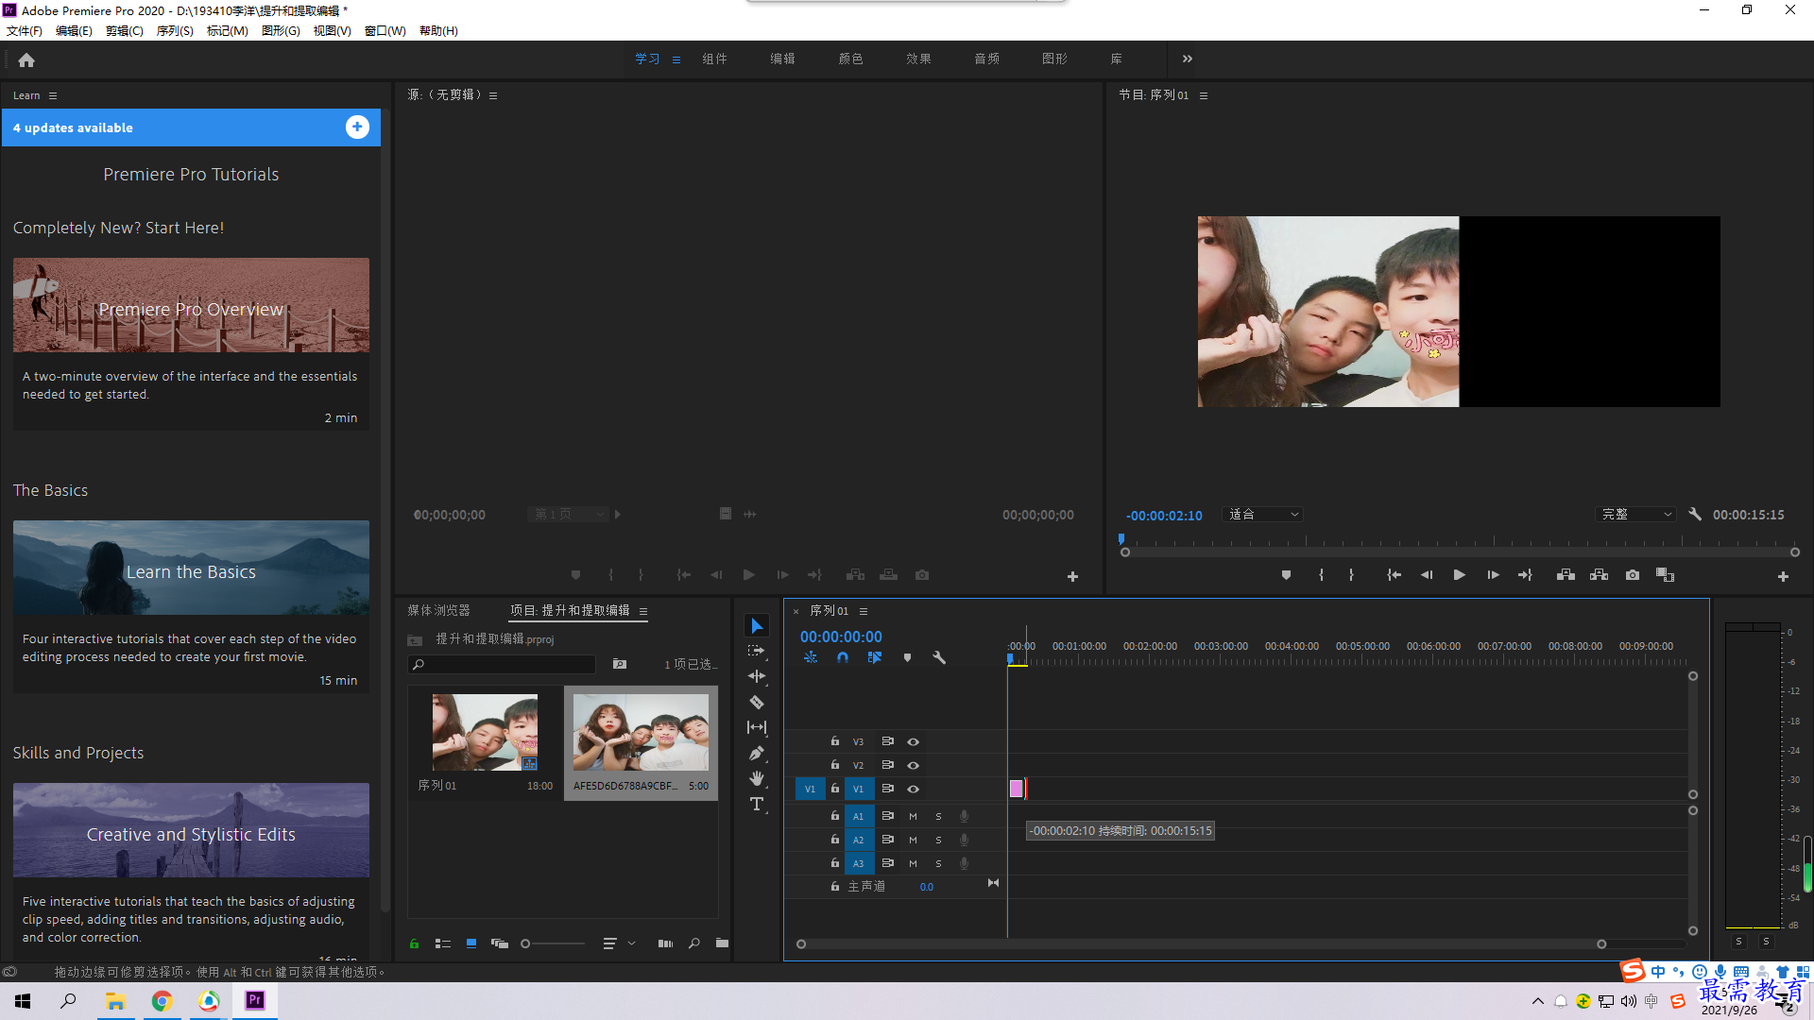Toggle snap in timeline magnet icon

pyautogui.click(x=843, y=657)
